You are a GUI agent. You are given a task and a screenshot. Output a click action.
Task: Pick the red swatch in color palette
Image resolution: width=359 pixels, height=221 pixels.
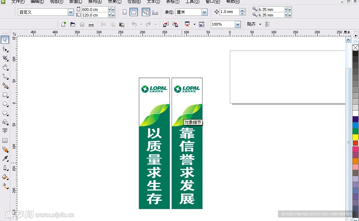pos(355,143)
